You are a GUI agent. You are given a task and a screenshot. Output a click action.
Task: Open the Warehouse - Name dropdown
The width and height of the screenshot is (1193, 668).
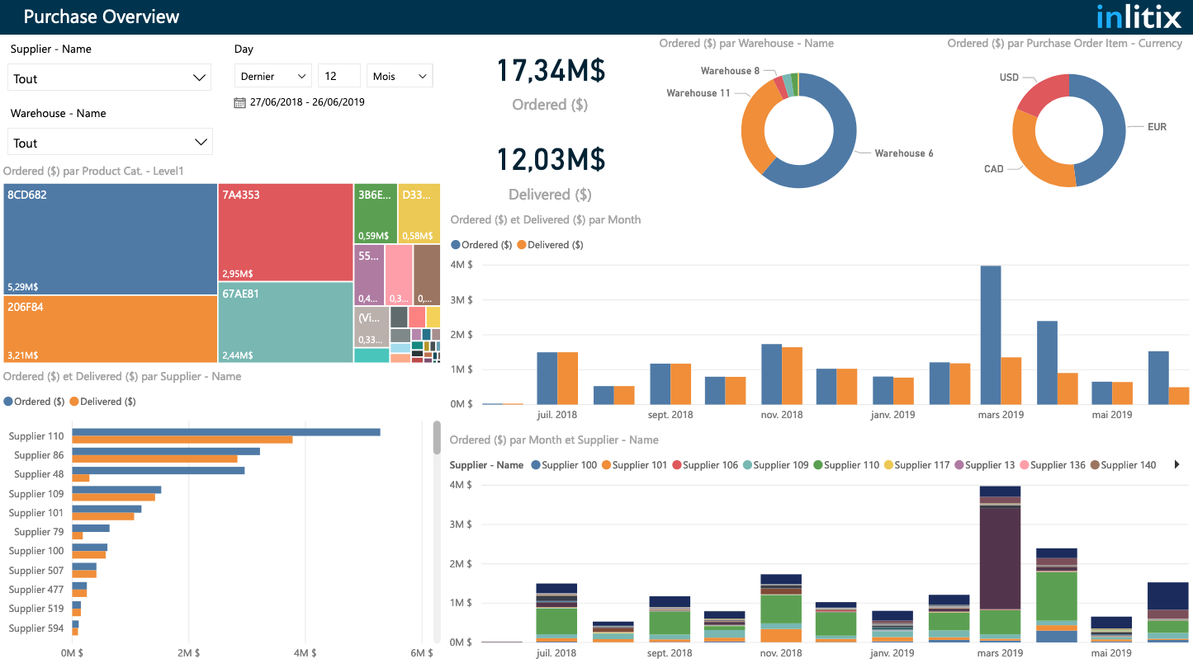click(110, 142)
